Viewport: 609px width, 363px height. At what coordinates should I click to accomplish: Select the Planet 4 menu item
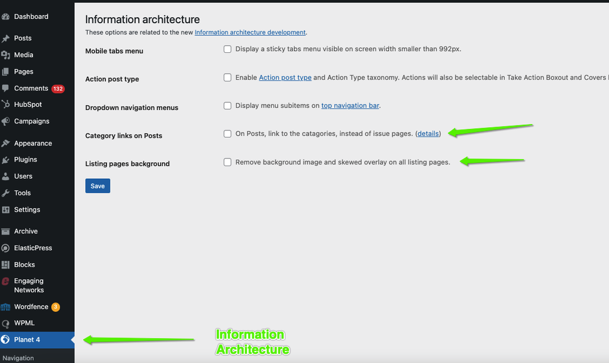point(37,340)
